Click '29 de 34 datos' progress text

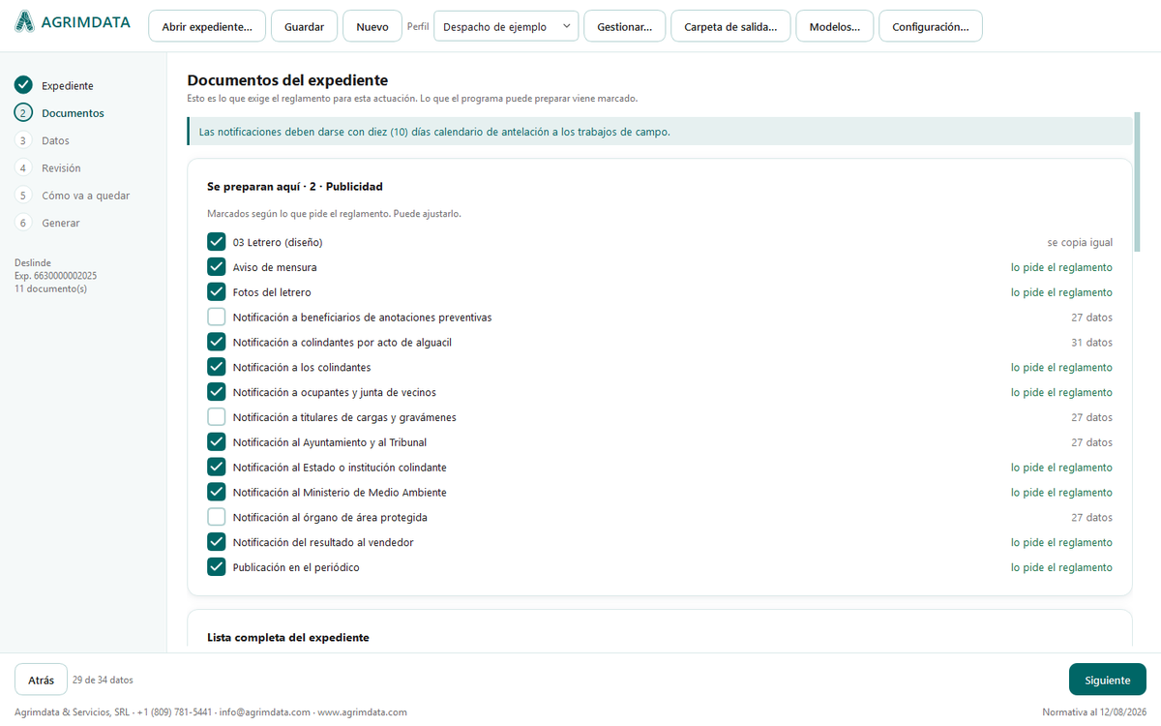103,680
